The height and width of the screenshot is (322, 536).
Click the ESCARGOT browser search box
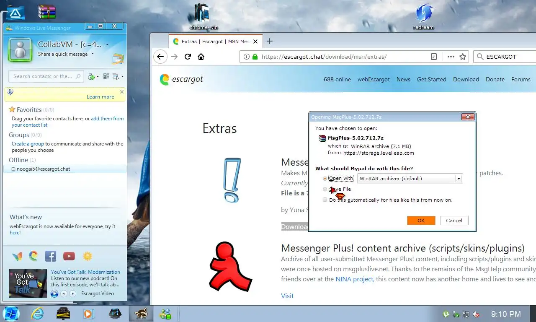(x=505, y=57)
